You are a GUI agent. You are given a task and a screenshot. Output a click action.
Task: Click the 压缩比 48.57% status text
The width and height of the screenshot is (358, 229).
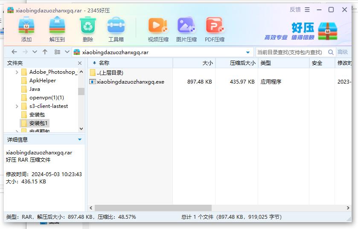pyautogui.click(x=116, y=217)
